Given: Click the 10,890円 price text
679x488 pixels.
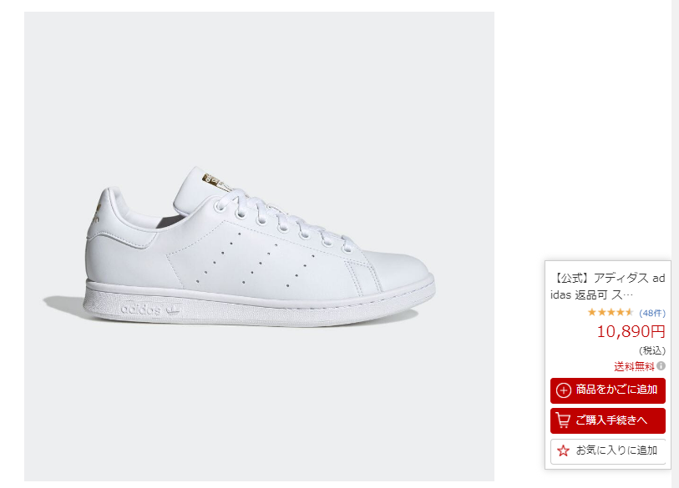Looking at the screenshot, I should (631, 332).
